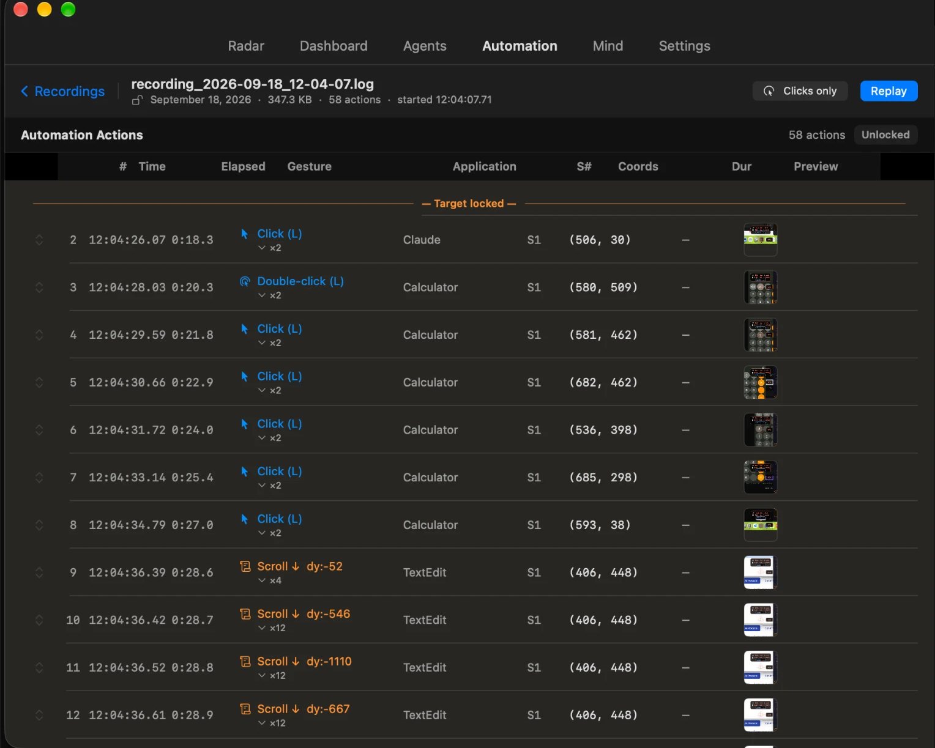Toggle the Unlocked state button

[x=885, y=135]
